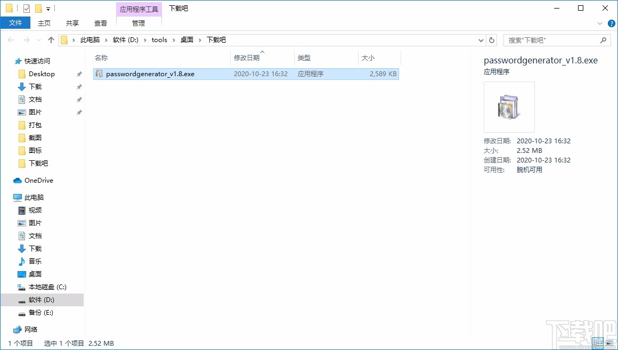This screenshot has width=618, height=350.
Task: Expand chevron after 桌面 in breadcrumb
Action: pos(200,40)
